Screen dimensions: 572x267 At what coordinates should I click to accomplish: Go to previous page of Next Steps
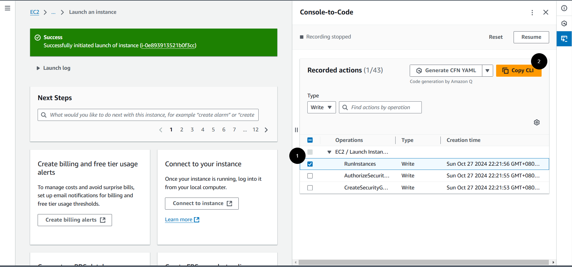click(161, 130)
